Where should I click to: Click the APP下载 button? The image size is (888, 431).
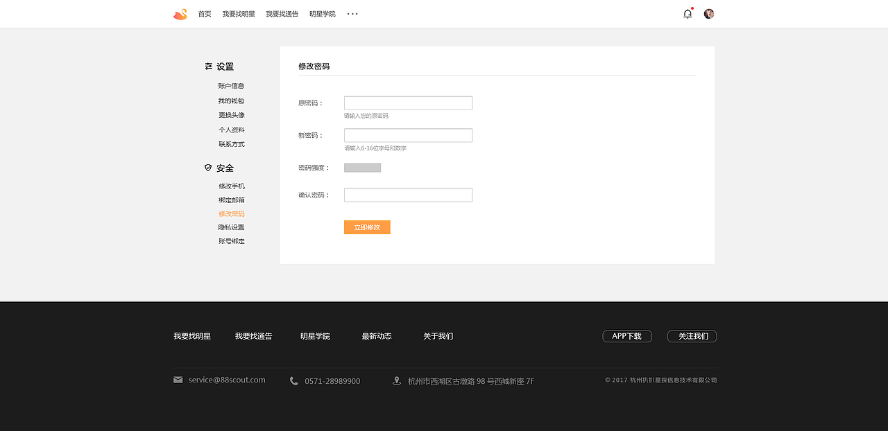click(626, 335)
